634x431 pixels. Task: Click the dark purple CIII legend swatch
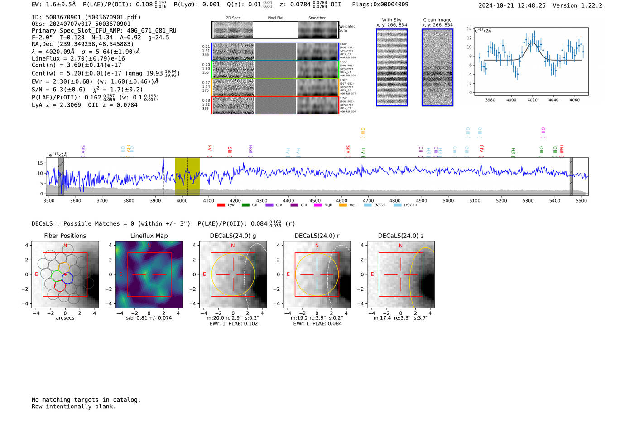tap(294, 205)
